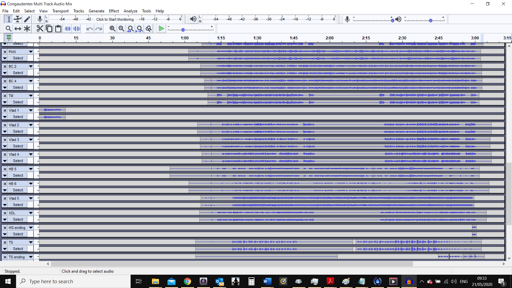Toggle the pinned play head button

pyautogui.click(x=9, y=38)
